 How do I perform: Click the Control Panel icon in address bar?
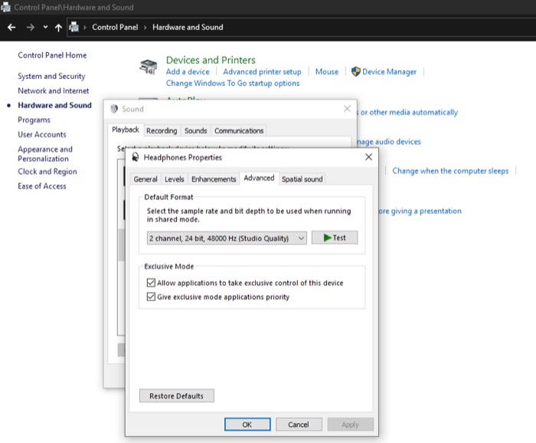74,27
